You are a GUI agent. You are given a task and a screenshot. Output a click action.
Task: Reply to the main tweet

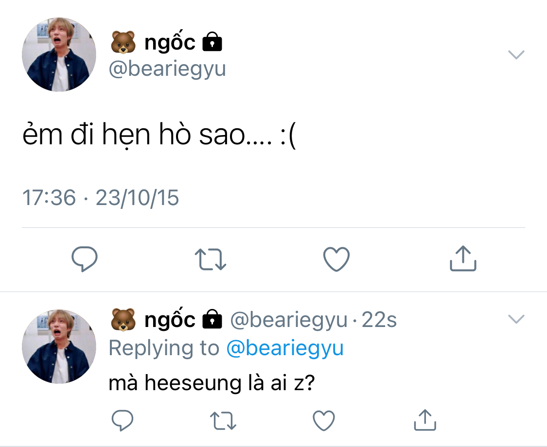[85, 259]
